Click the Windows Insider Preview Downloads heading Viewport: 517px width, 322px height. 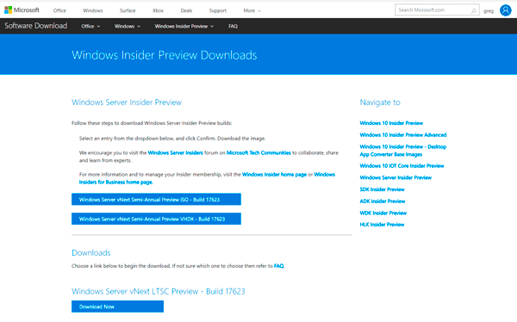pyautogui.click(x=165, y=55)
